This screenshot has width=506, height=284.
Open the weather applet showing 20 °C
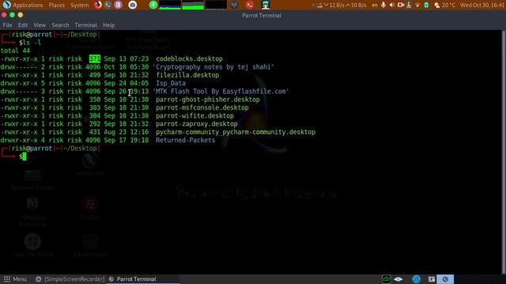[x=444, y=5]
